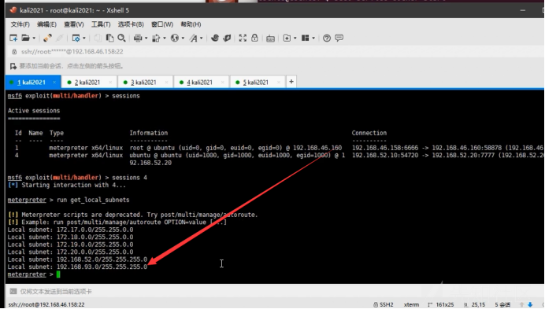This screenshot has width=545, height=309.
Task: Click the speech bubble feedback icon
Action: click(339, 38)
